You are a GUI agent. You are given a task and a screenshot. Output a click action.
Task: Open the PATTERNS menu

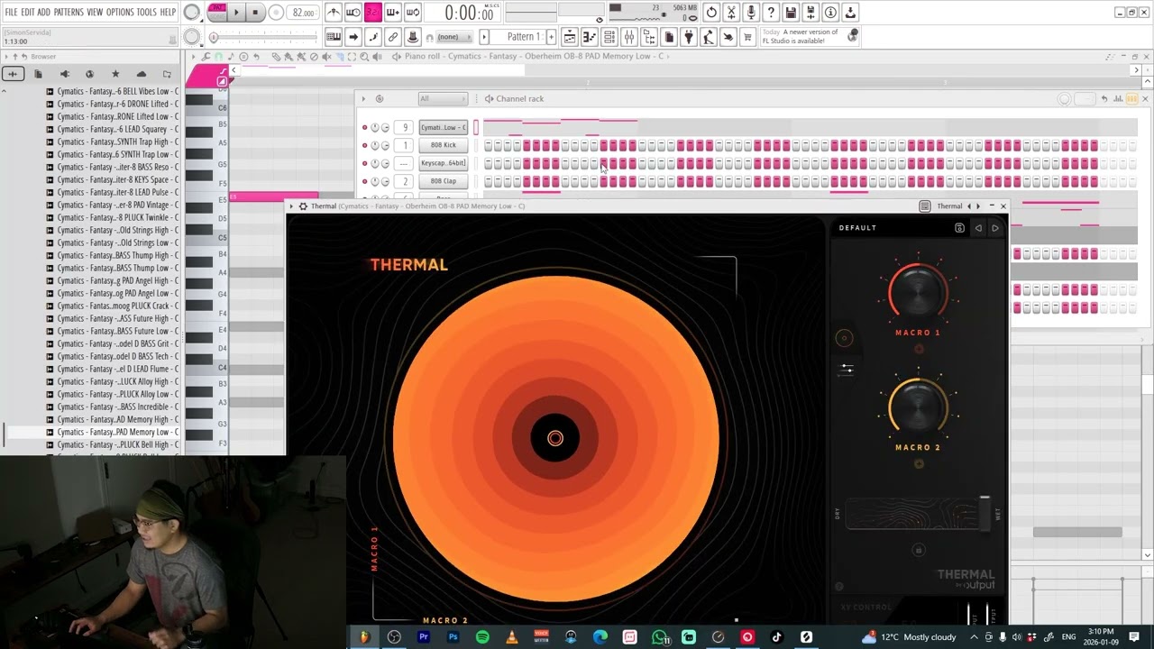coord(69,13)
